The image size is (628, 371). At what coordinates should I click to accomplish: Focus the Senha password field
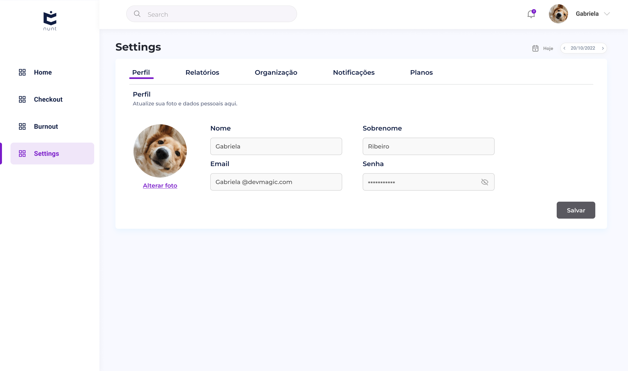tap(428, 182)
